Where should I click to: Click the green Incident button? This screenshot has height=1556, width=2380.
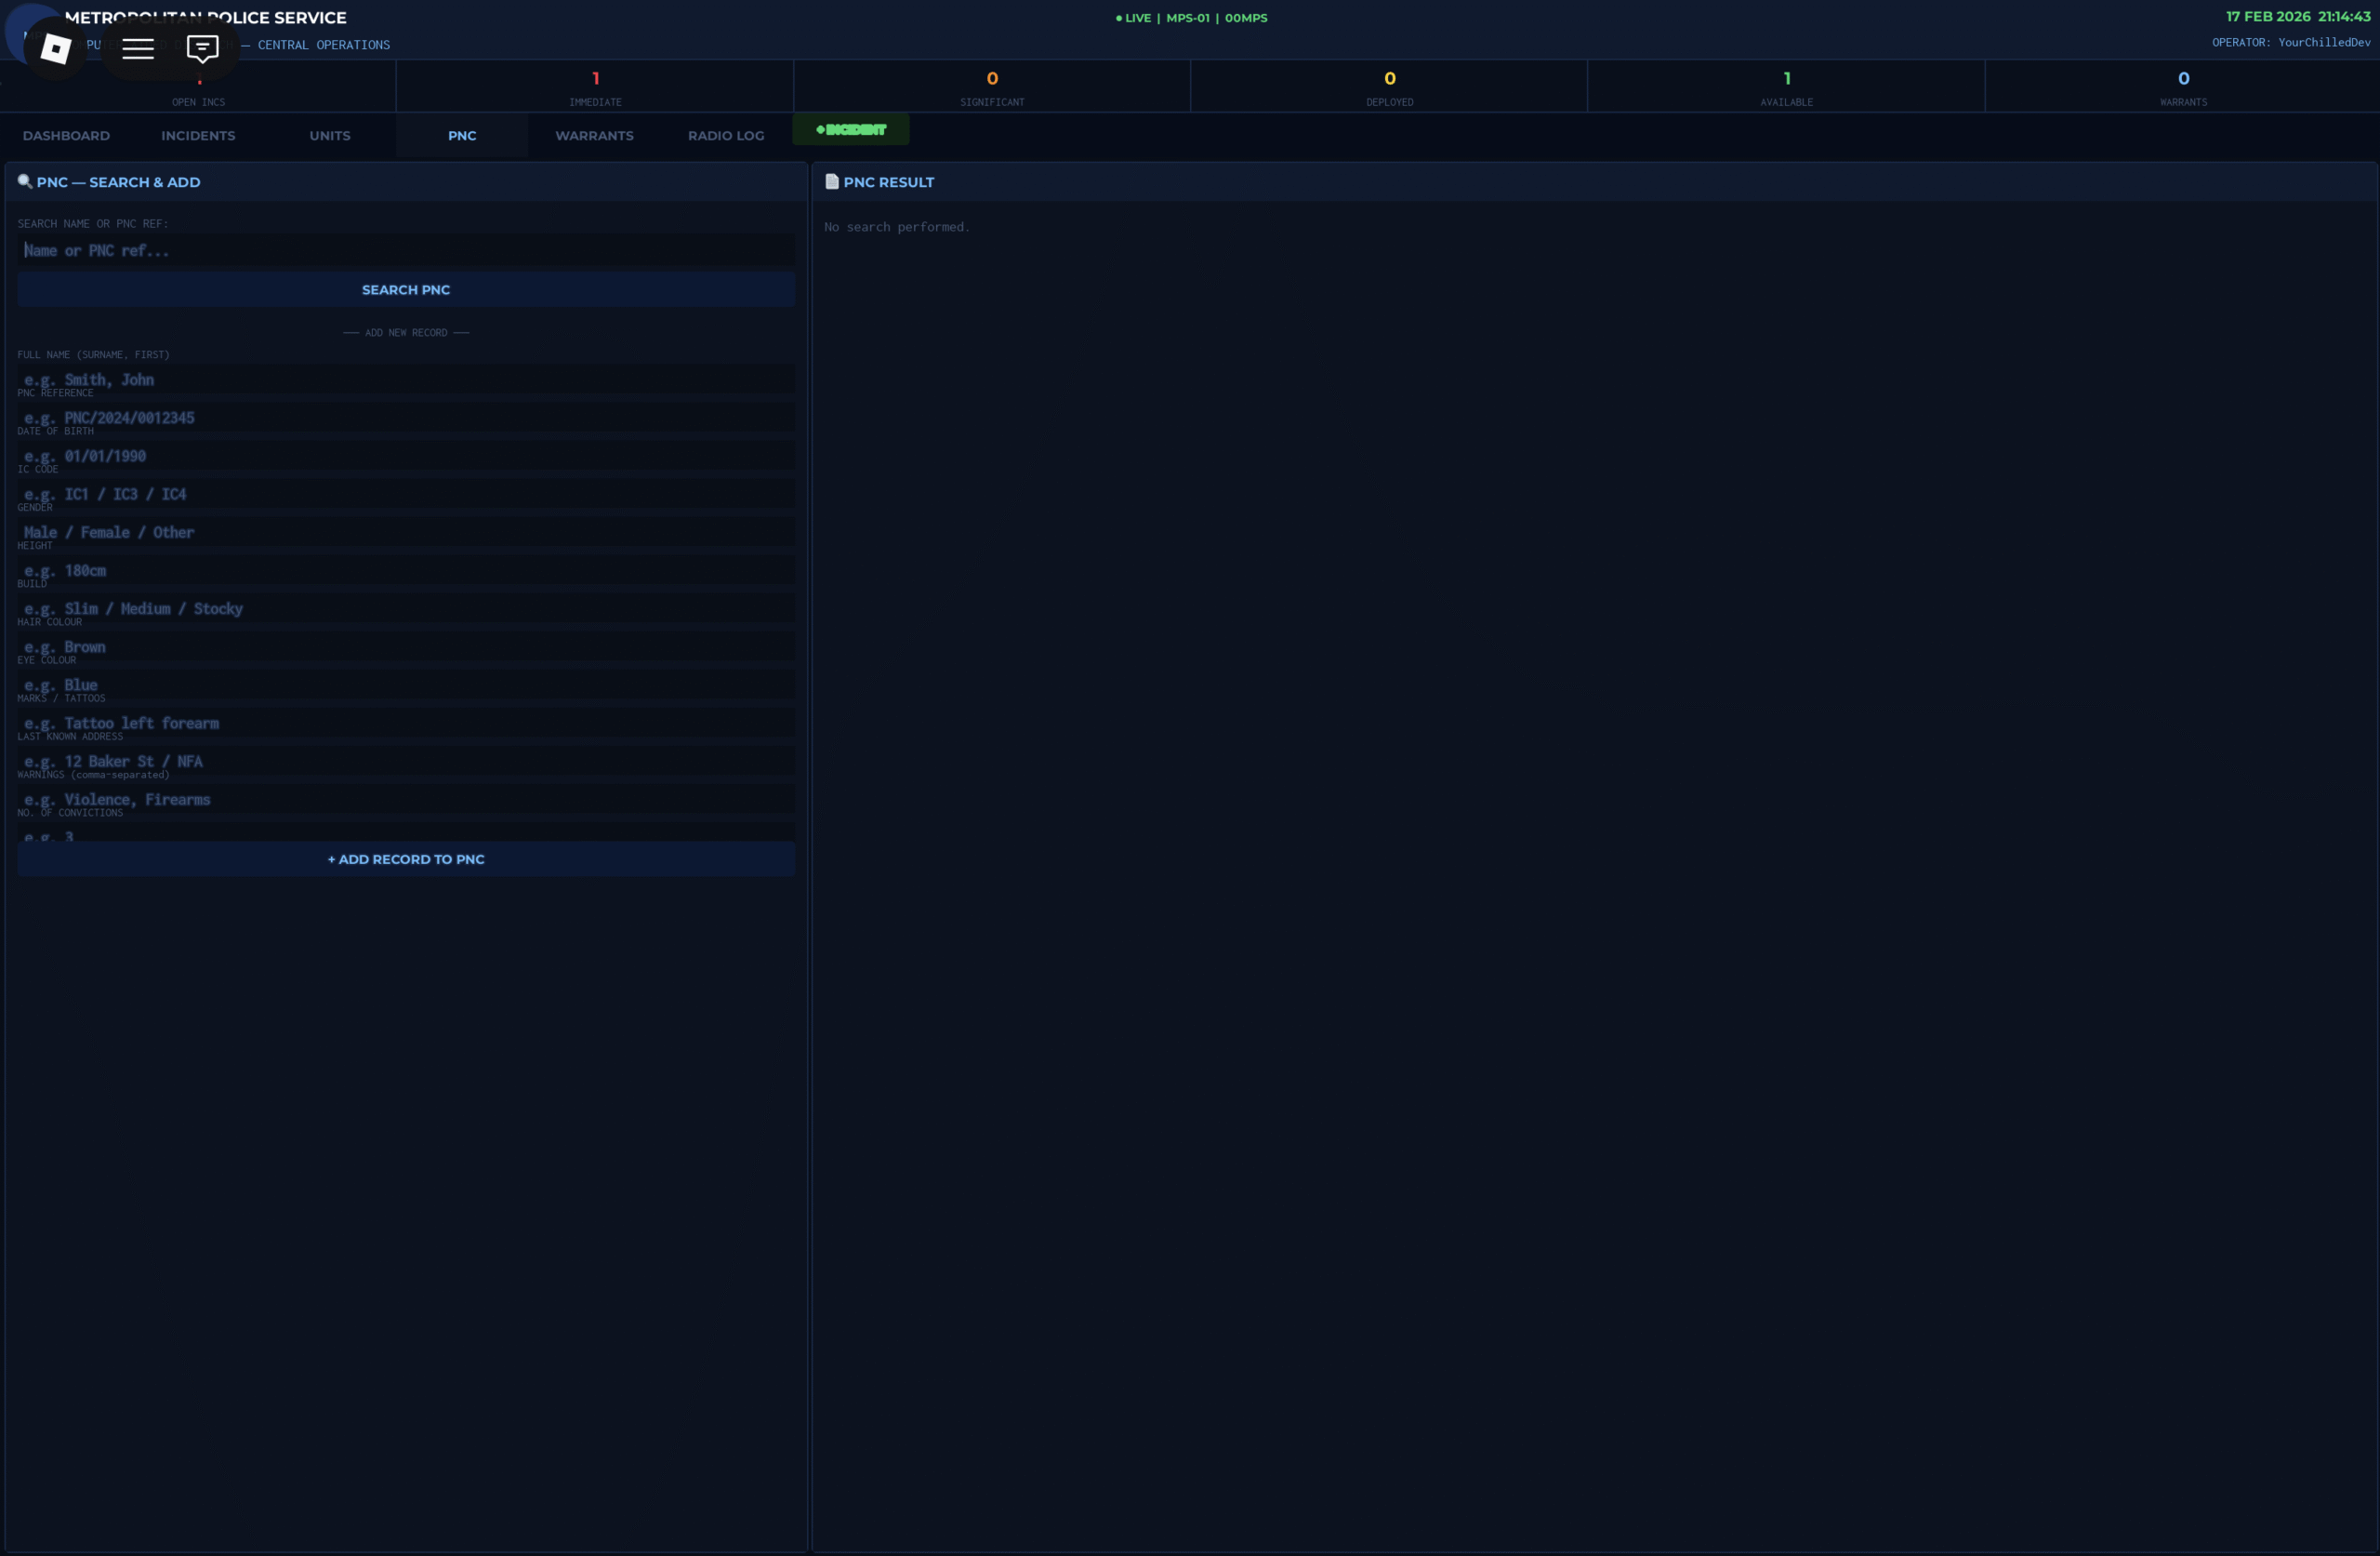851,130
